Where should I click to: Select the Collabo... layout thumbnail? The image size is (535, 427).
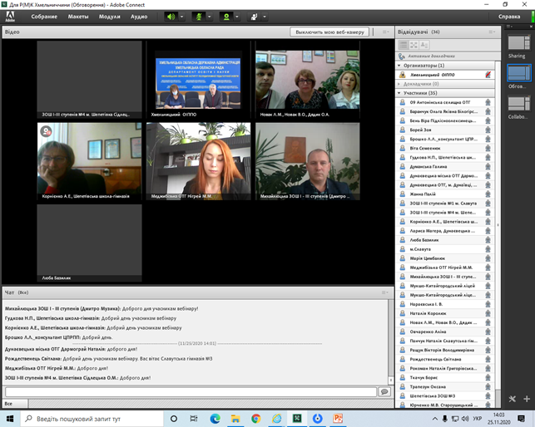pos(518,104)
